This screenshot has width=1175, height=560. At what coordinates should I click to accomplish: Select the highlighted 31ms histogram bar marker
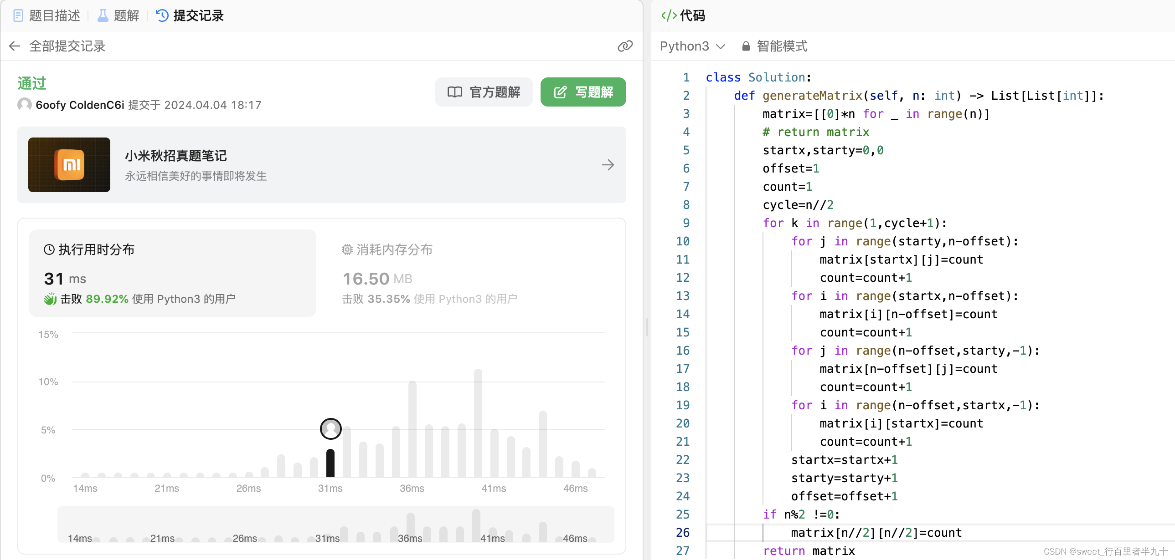pyautogui.click(x=330, y=428)
